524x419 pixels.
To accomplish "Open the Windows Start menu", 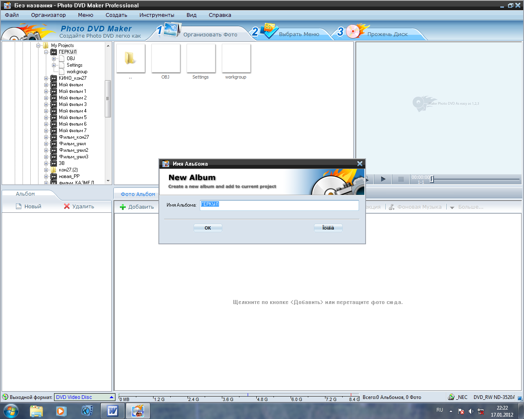I will (11, 411).
